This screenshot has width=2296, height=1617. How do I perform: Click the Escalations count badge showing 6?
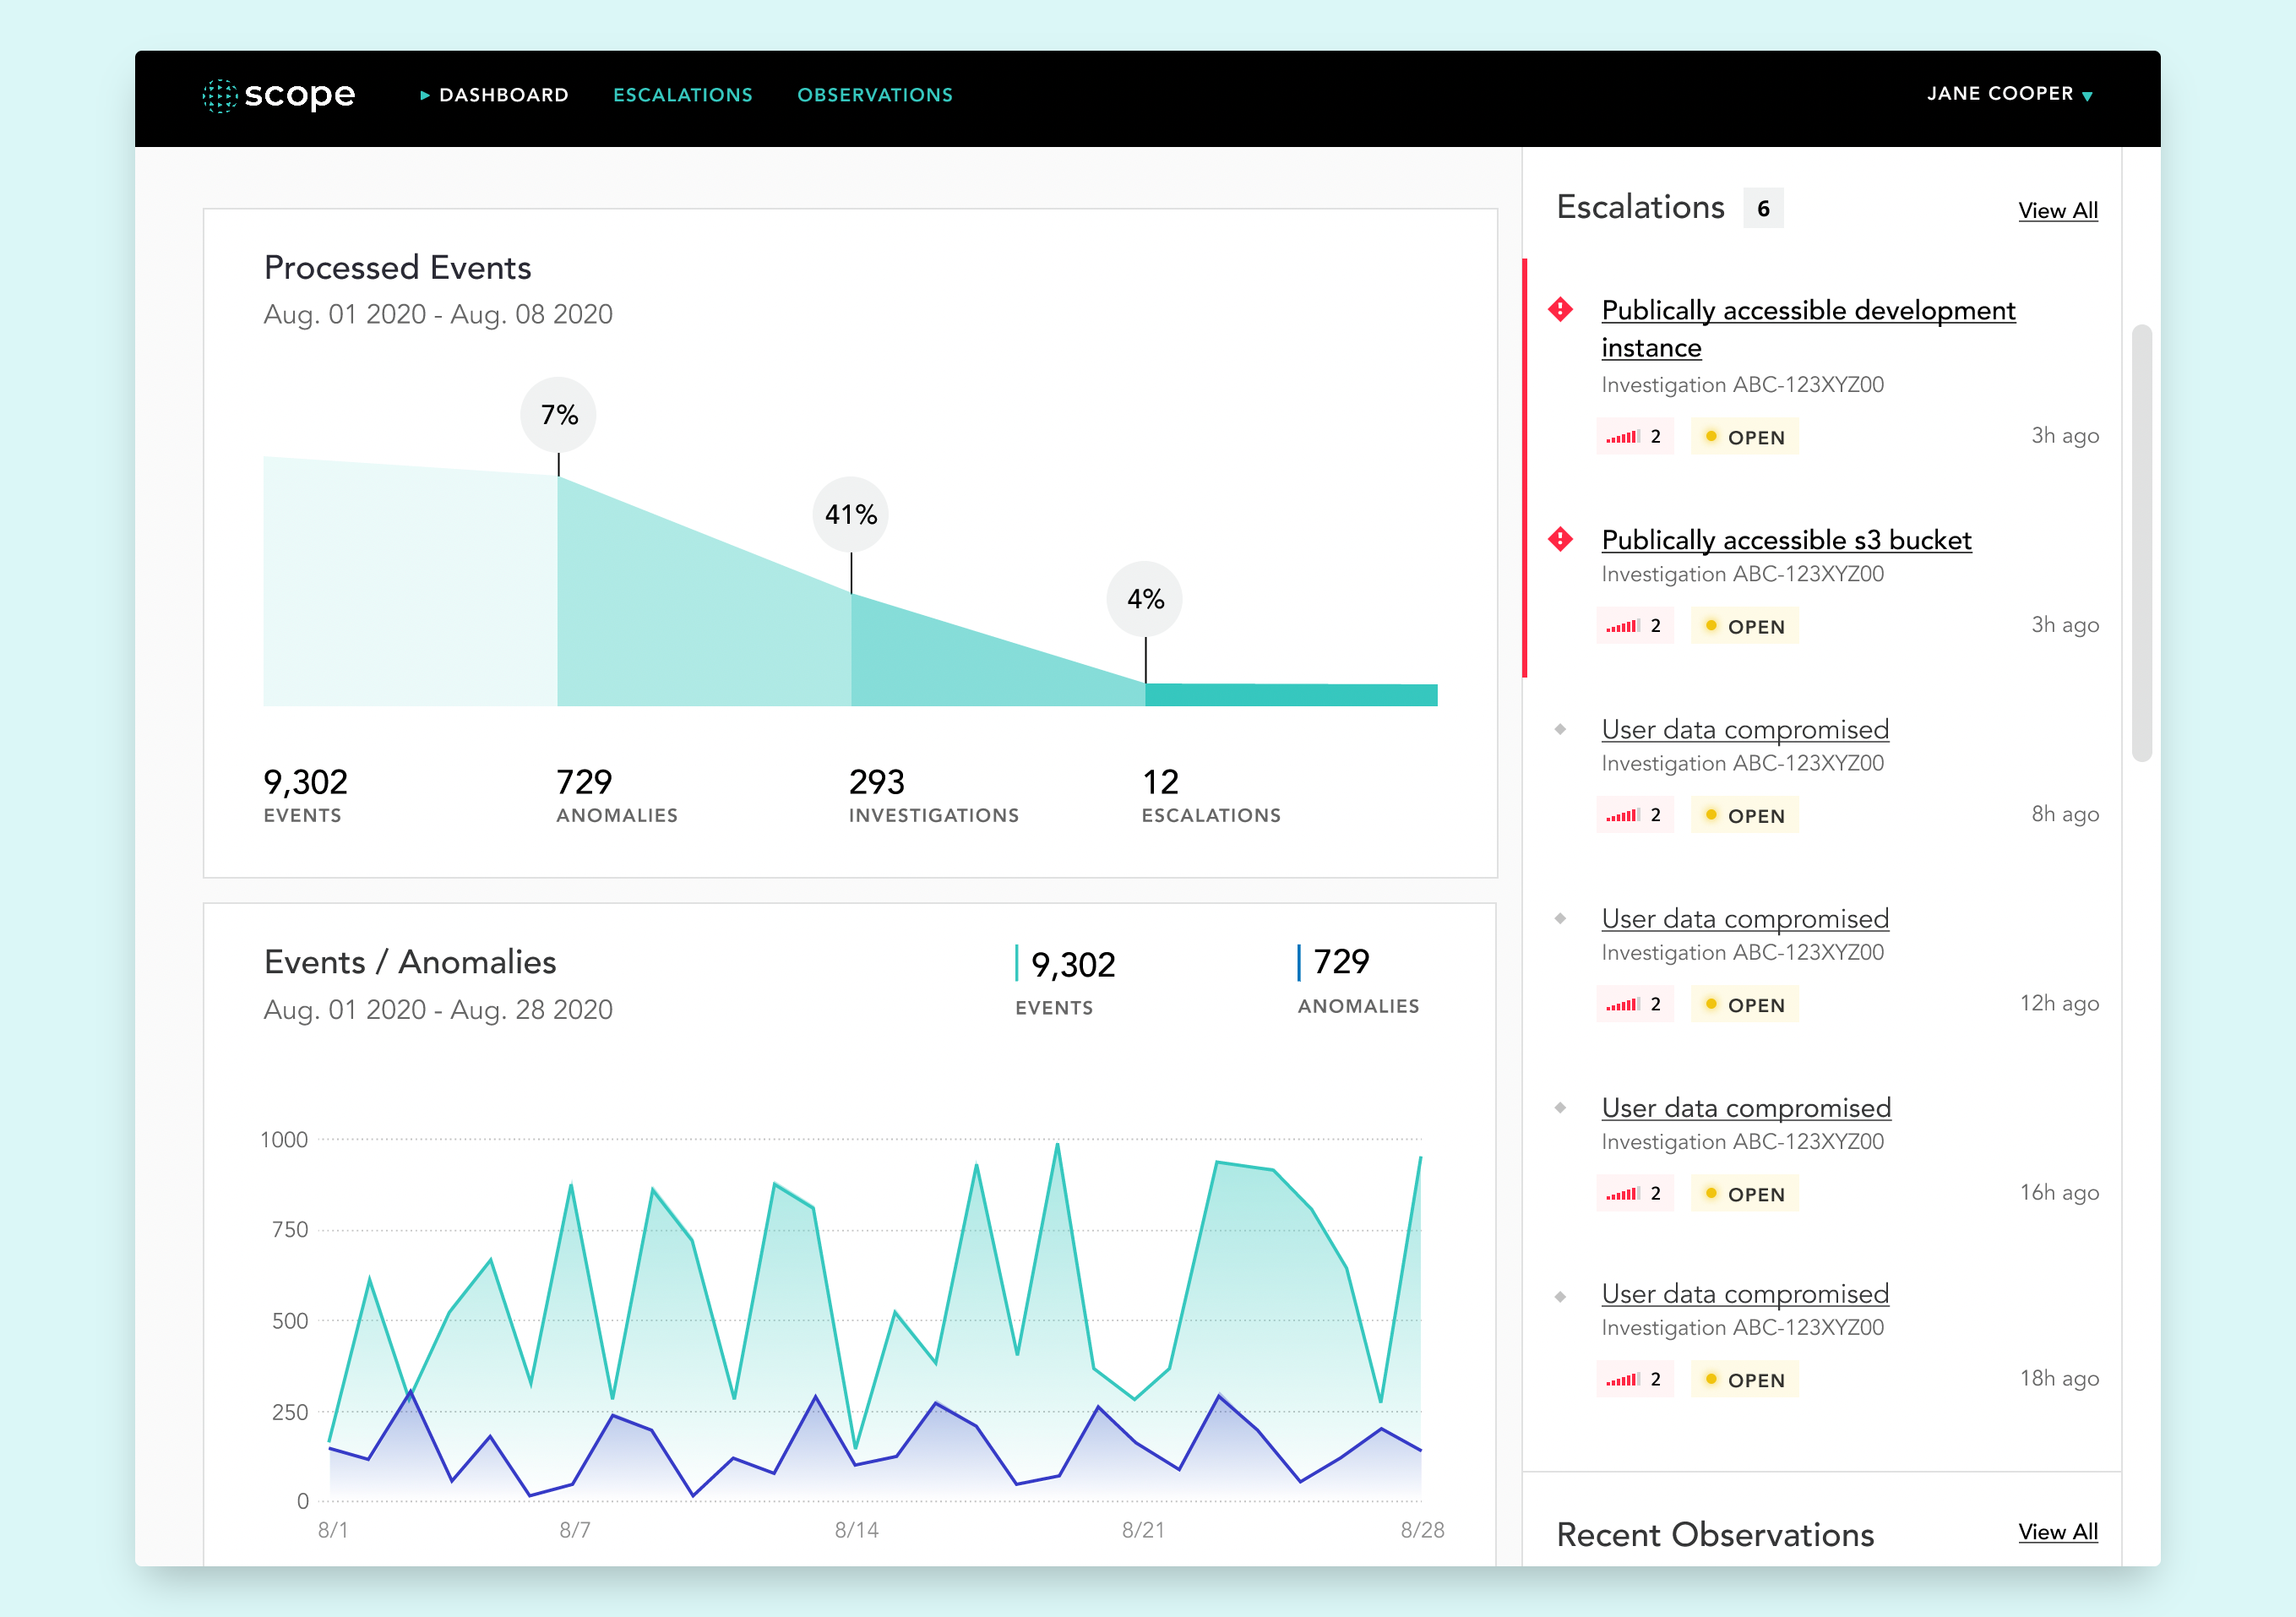(1762, 208)
